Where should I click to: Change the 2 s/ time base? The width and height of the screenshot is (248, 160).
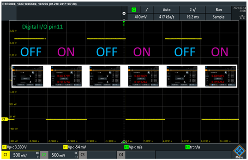[192, 10]
